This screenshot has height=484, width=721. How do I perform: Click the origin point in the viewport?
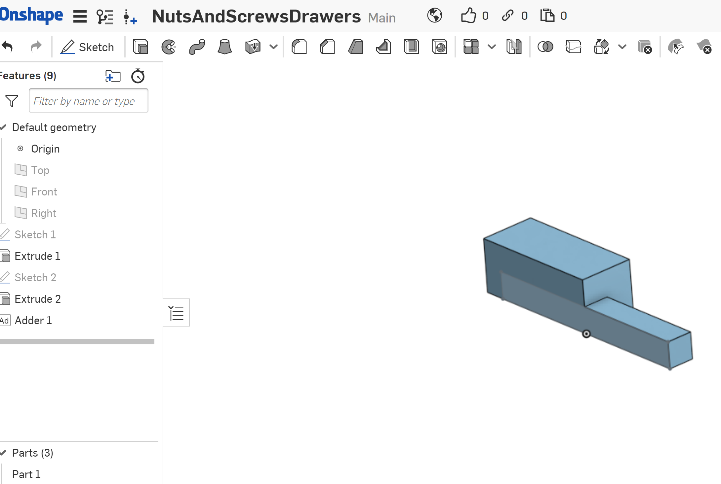[586, 334]
